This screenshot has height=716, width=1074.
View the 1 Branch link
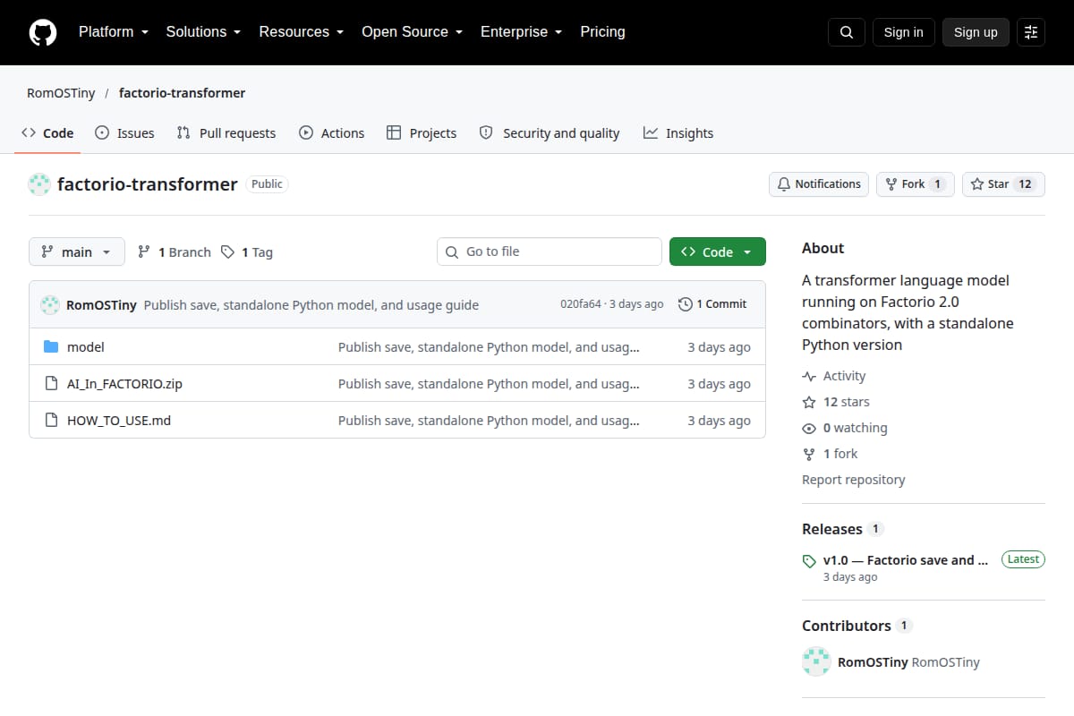pyautogui.click(x=174, y=252)
